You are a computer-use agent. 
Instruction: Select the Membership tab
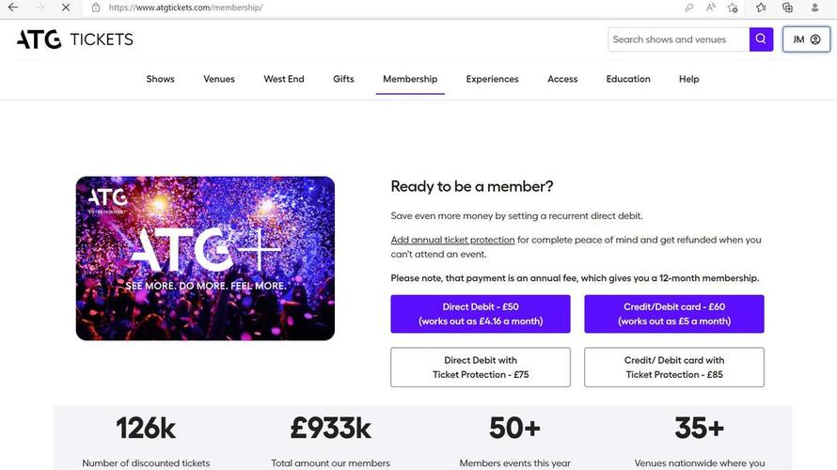(x=410, y=79)
